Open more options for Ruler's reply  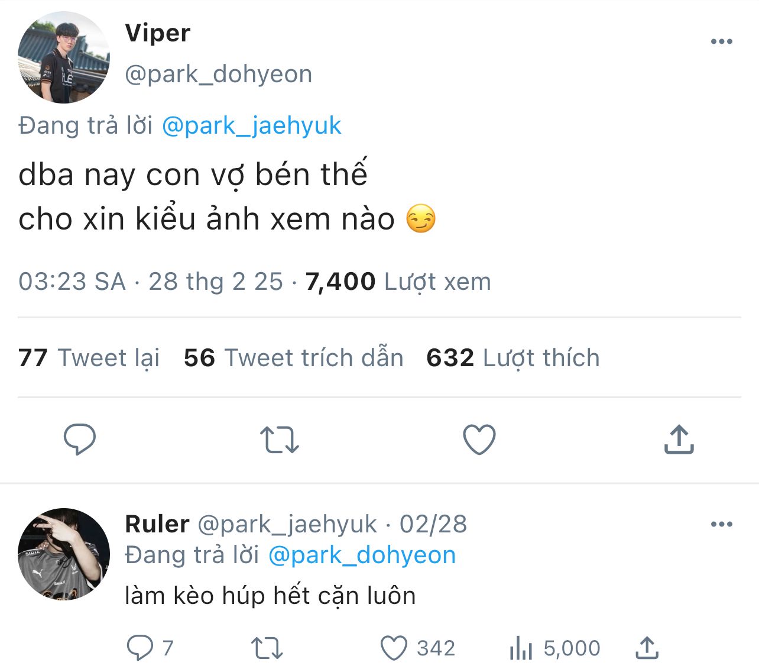pyautogui.click(x=721, y=524)
